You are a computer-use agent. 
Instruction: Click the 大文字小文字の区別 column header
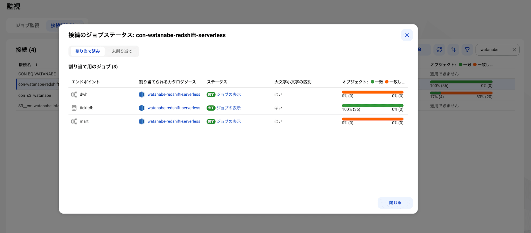click(293, 82)
